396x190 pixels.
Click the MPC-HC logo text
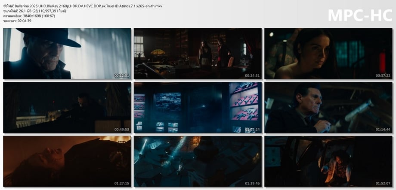click(x=359, y=15)
